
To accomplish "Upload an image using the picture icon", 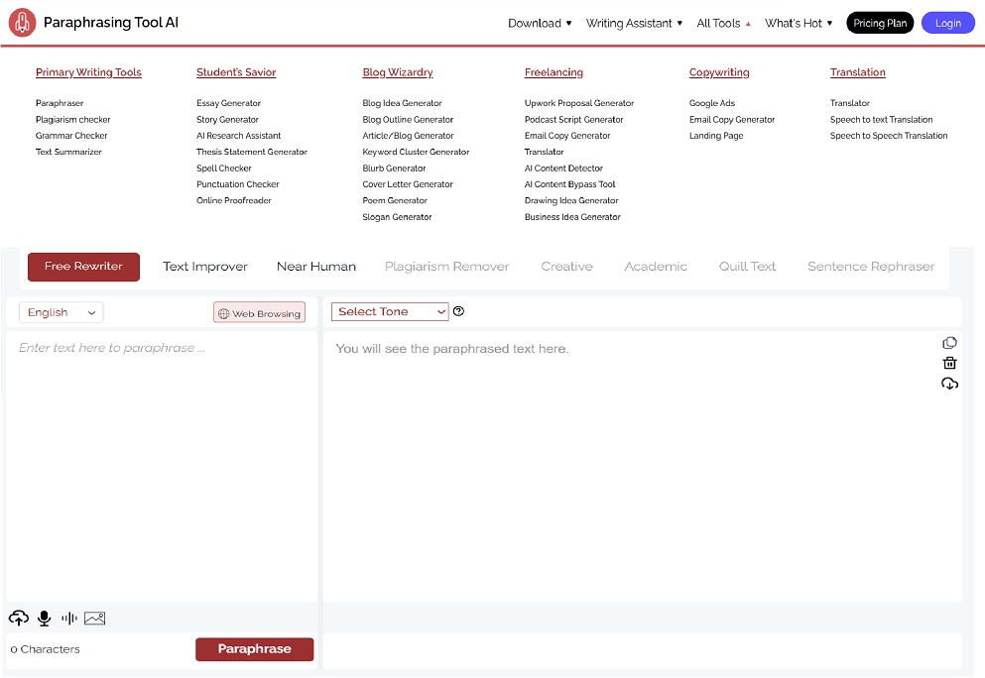I will pyautogui.click(x=95, y=619).
